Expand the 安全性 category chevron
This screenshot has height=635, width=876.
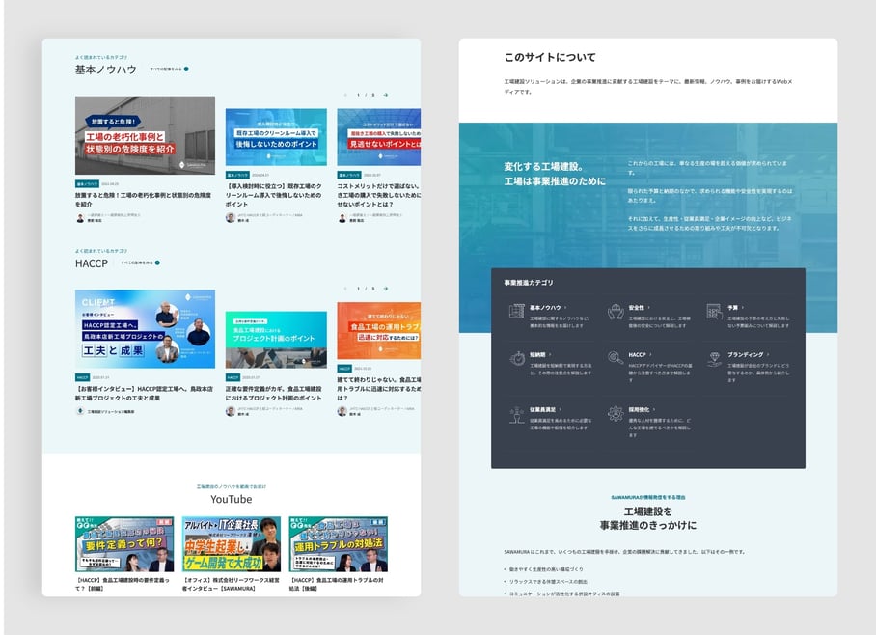[x=648, y=308]
